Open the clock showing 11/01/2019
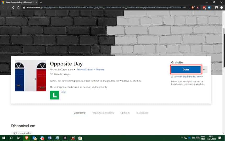 [x=211, y=138]
